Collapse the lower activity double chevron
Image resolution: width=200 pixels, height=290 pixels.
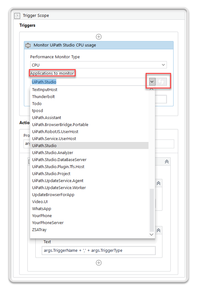[158, 230]
